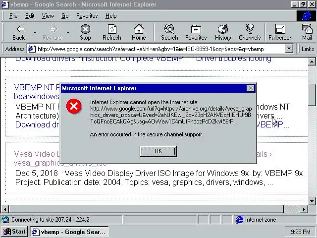Dismiss the error dialog with OK
Viewport: 317px width, 238px height.
[x=158, y=151]
